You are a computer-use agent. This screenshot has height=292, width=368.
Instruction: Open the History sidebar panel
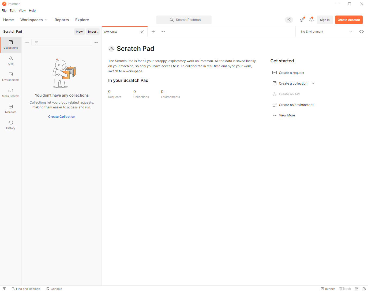pos(11,125)
